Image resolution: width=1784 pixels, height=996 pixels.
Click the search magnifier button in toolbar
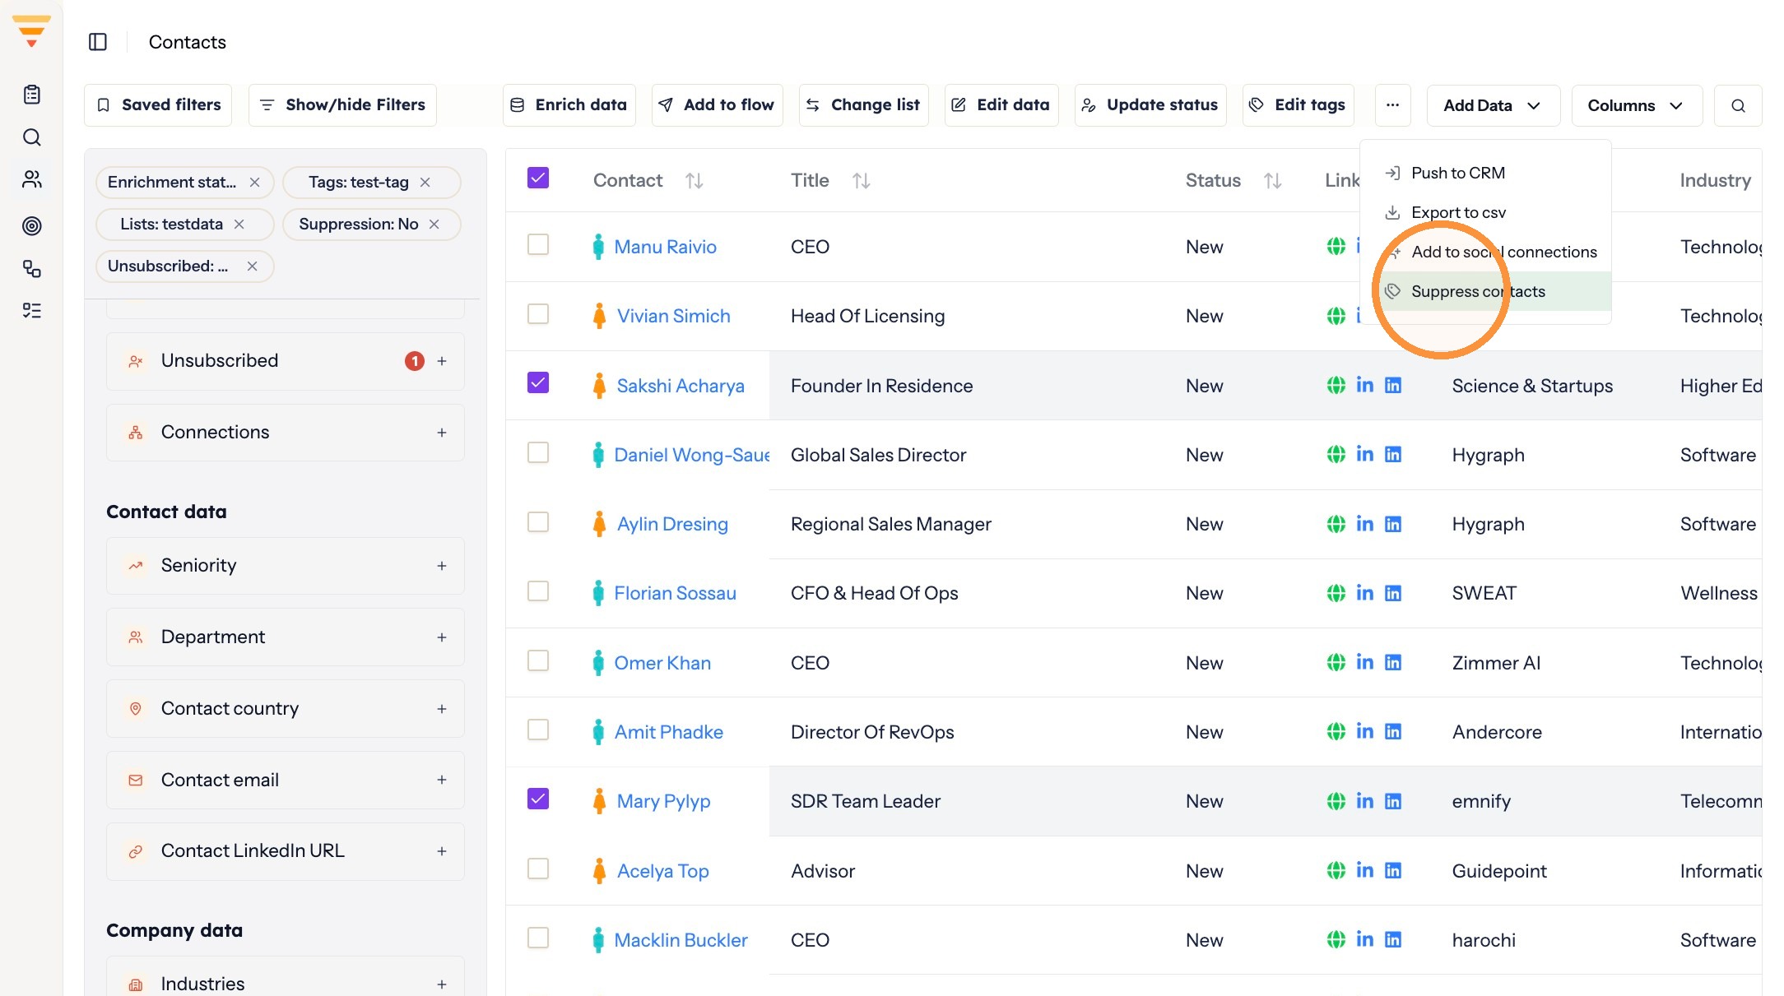point(1738,105)
